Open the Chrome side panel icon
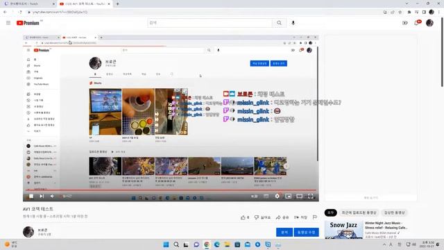This screenshot has height=250, width=444. point(424,12)
